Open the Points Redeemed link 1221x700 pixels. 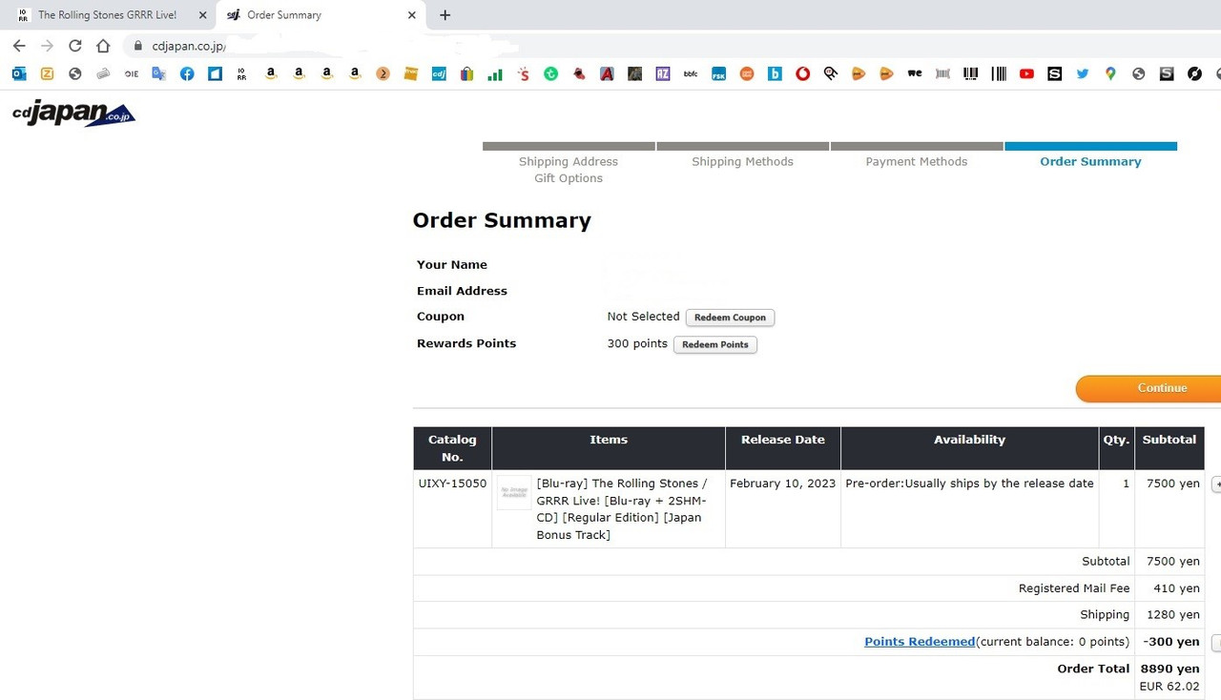coord(920,642)
